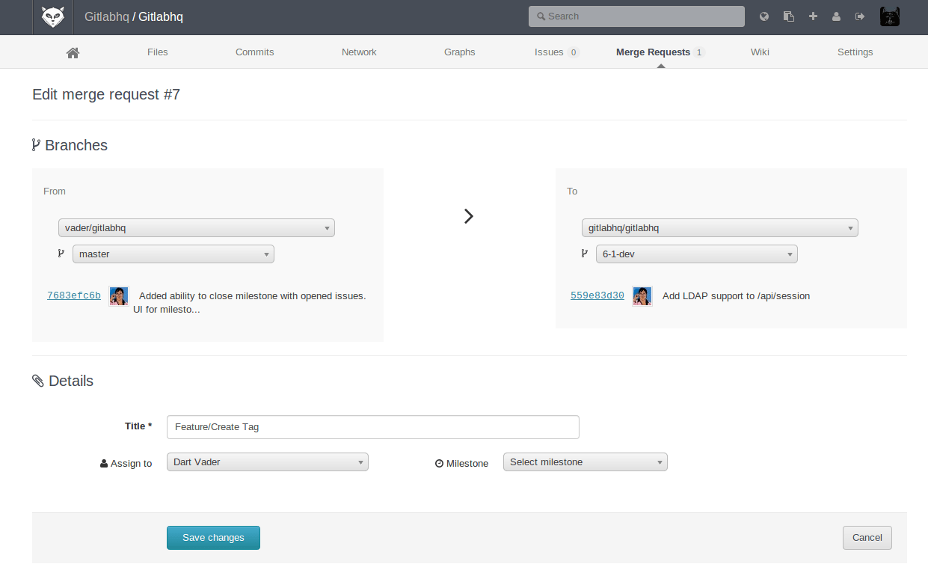Go to project home via the house icon
The width and height of the screenshot is (928, 564).
(x=73, y=52)
